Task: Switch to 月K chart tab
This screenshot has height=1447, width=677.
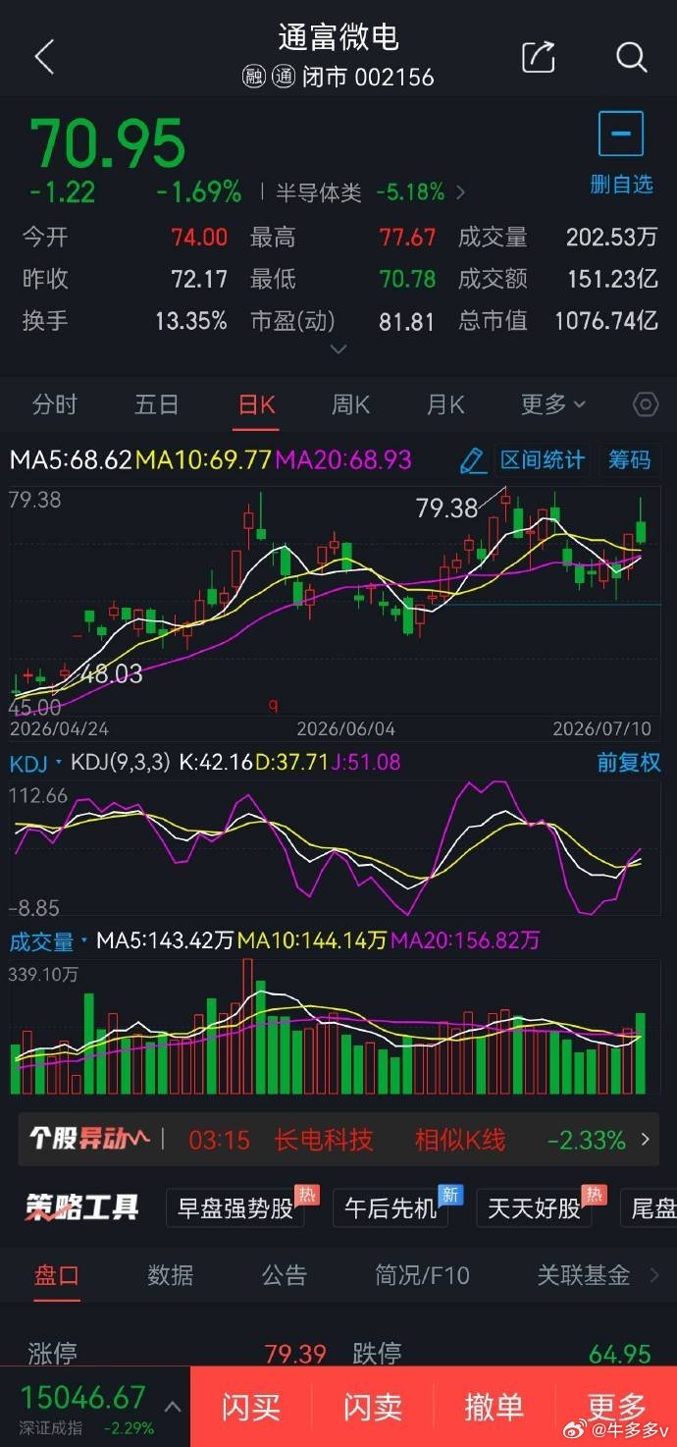Action: [x=445, y=404]
